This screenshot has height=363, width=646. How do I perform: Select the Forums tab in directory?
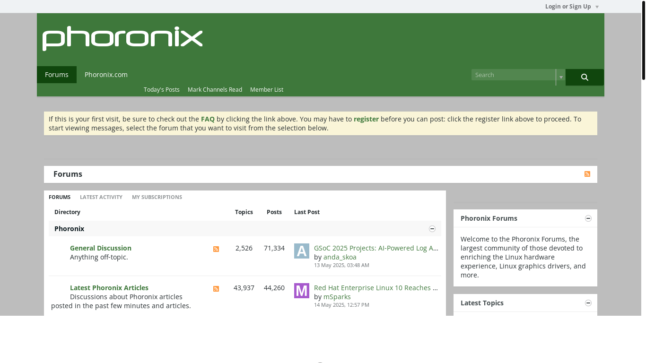pyautogui.click(x=60, y=197)
